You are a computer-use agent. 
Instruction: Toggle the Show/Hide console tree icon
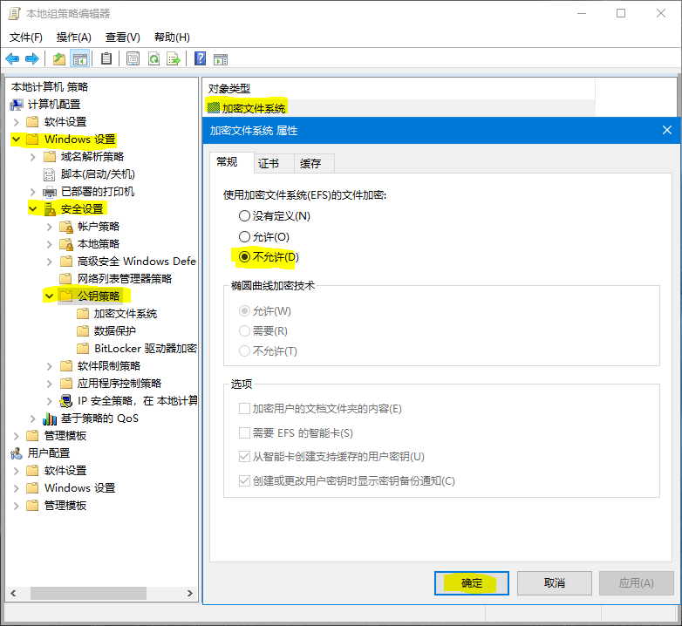(80, 59)
